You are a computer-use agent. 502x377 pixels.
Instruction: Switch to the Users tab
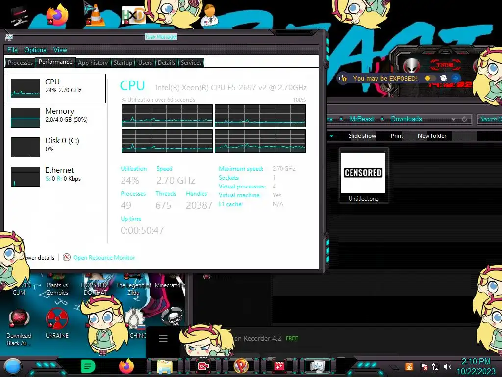tap(145, 63)
